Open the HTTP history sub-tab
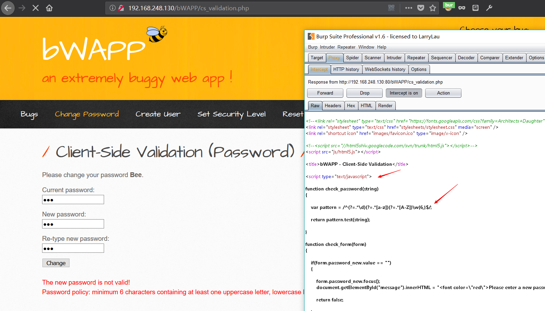The width and height of the screenshot is (545, 311). tap(346, 70)
